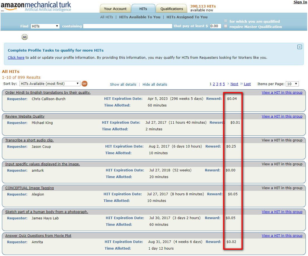Close the profile tasks notification banner
Screen dimensions: 308x256
(299, 47)
